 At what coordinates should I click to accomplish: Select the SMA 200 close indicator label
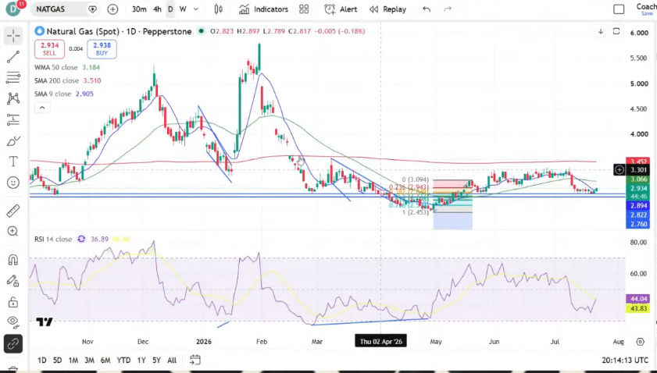click(56, 81)
